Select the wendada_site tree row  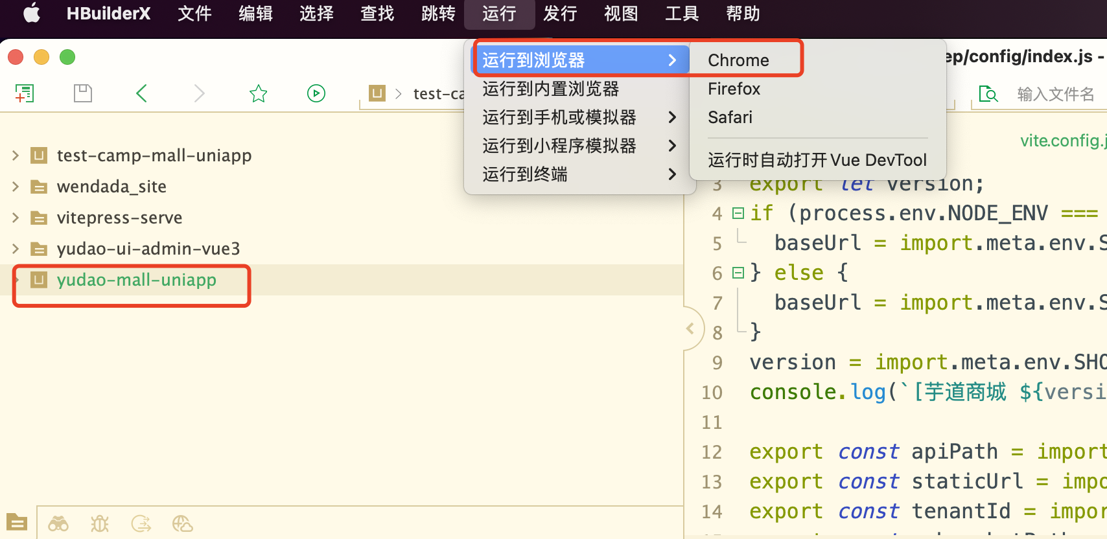click(342, 187)
